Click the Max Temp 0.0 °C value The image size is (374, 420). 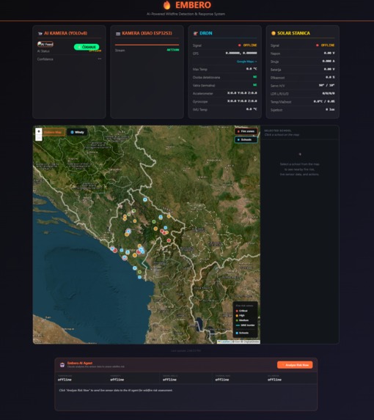coord(252,69)
